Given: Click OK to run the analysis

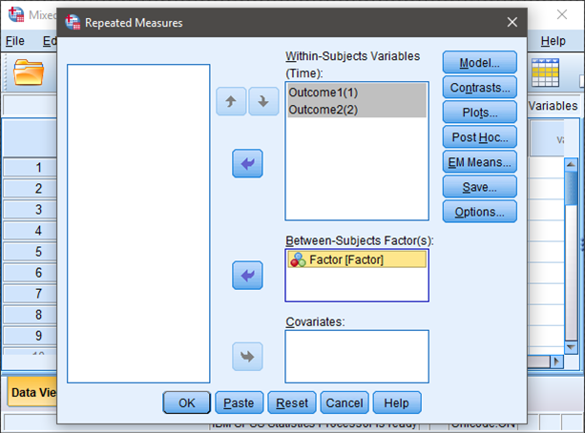Looking at the screenshot, I should tap(186, 402).
